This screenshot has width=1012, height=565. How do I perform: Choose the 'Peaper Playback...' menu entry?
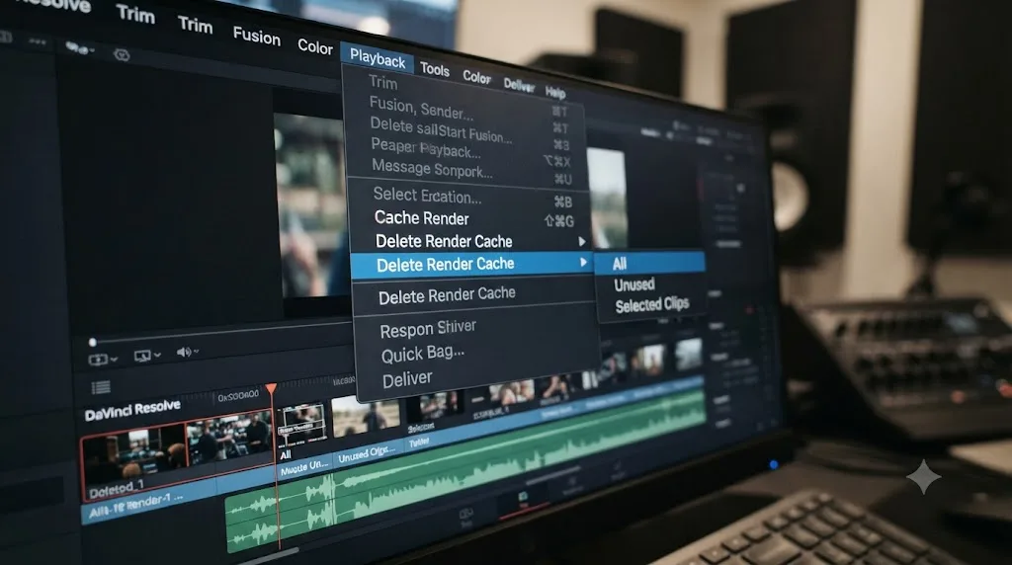[425, 148]
